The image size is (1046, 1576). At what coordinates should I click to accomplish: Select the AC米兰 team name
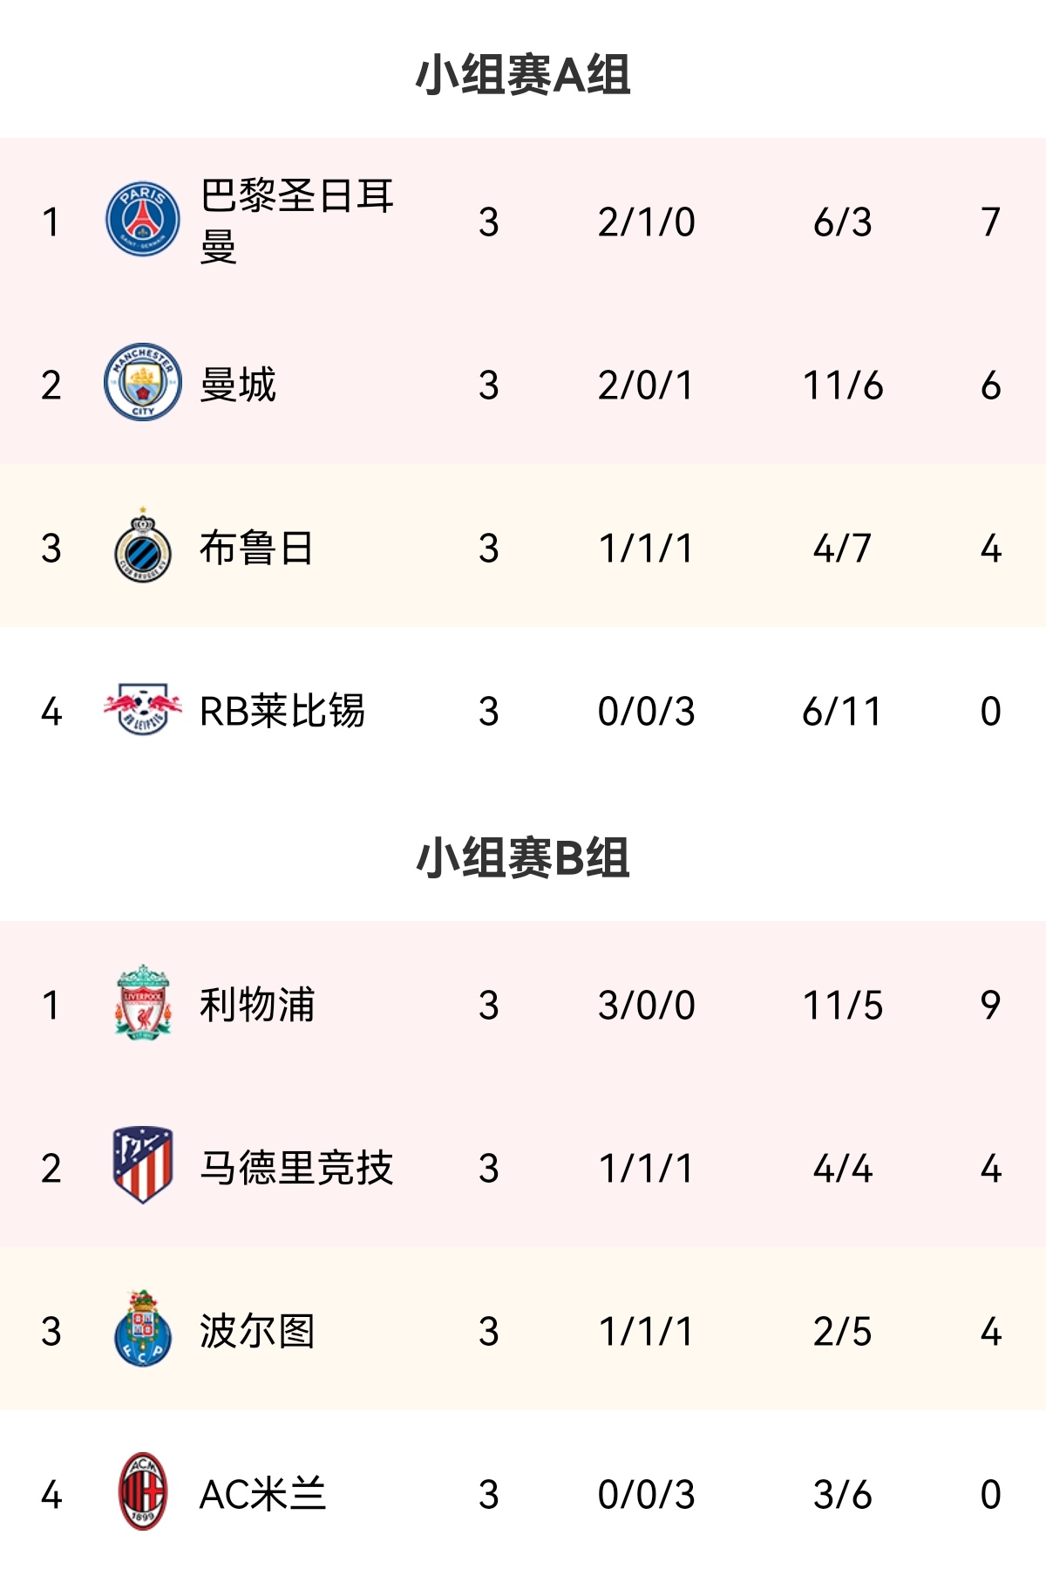click(262, 1494)
